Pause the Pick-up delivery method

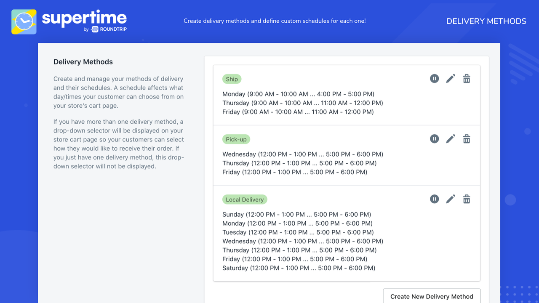tap(434, 138)
